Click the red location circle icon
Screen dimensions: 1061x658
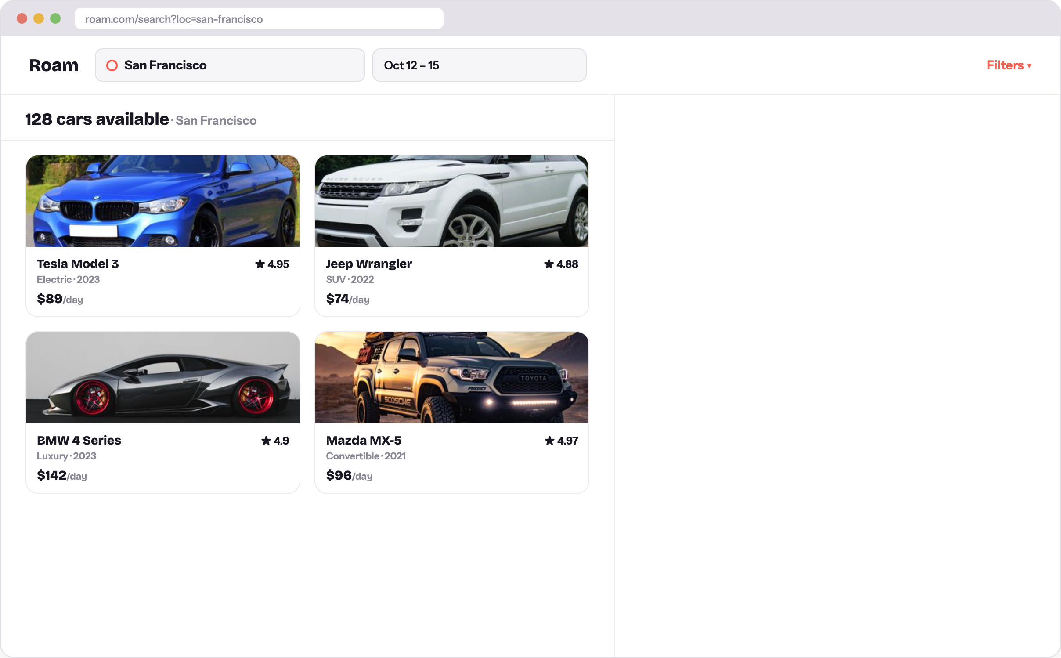coord(112,65)
